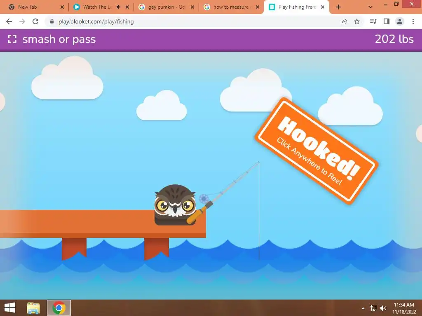
Task: Switch to the gay pumkin Google tab
Action: [166, 7]
